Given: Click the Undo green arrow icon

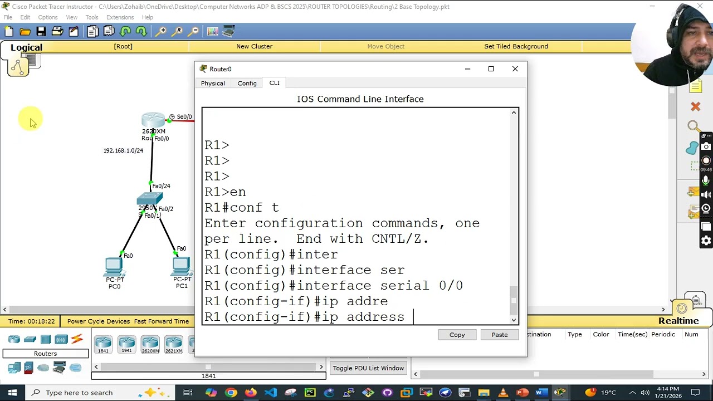Looking at the screenshot, I should point(125,32).
